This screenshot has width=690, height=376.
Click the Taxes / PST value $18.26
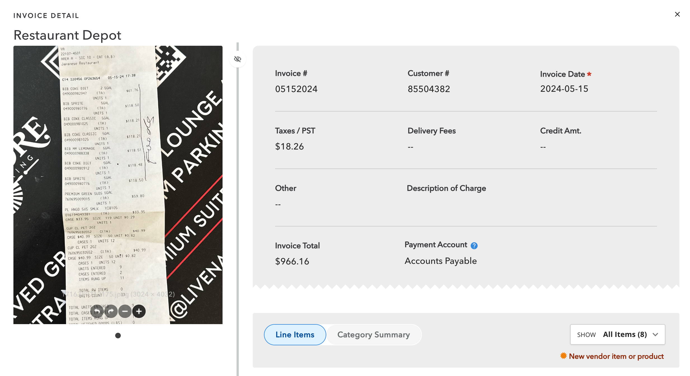click(289, 146)
